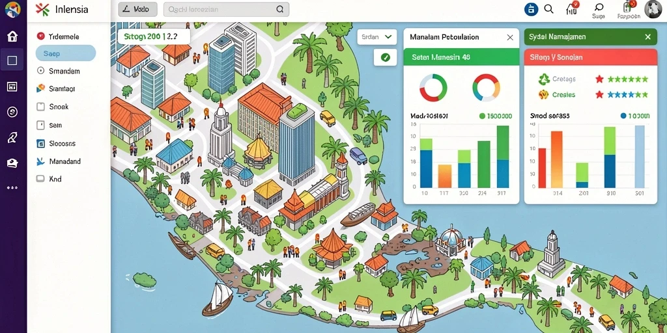Open the cap-shaped icon in the purple sidebar
The width and height of the screenshot is (667, 333).
click(x=12, y=163)
